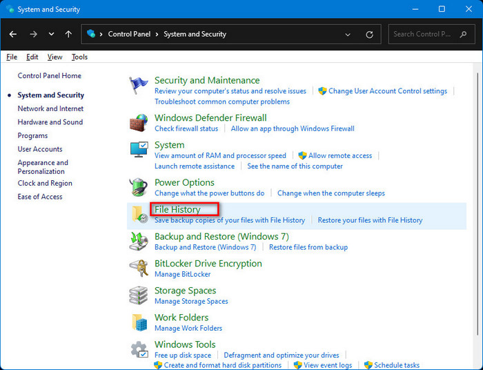Click the Search Control Panel field
Image resolution: width=483 pixels, height=370 pixels.
431,35
